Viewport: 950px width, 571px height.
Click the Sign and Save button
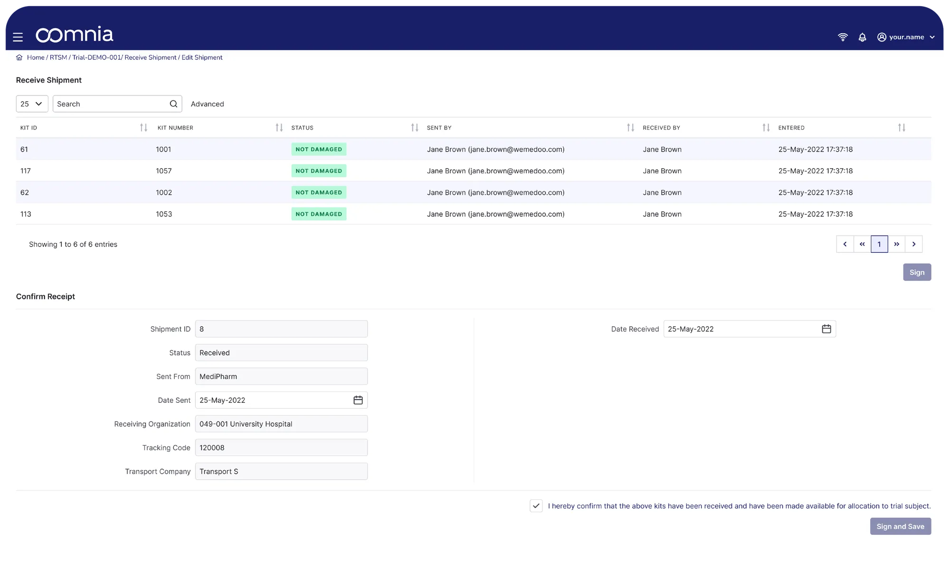(x=900, y=526)
